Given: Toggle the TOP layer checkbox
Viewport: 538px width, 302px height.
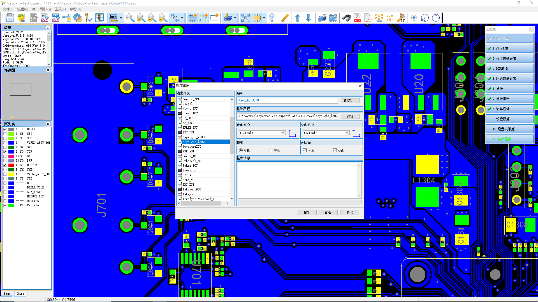Looking at the screenshot, I should [5, 152].
